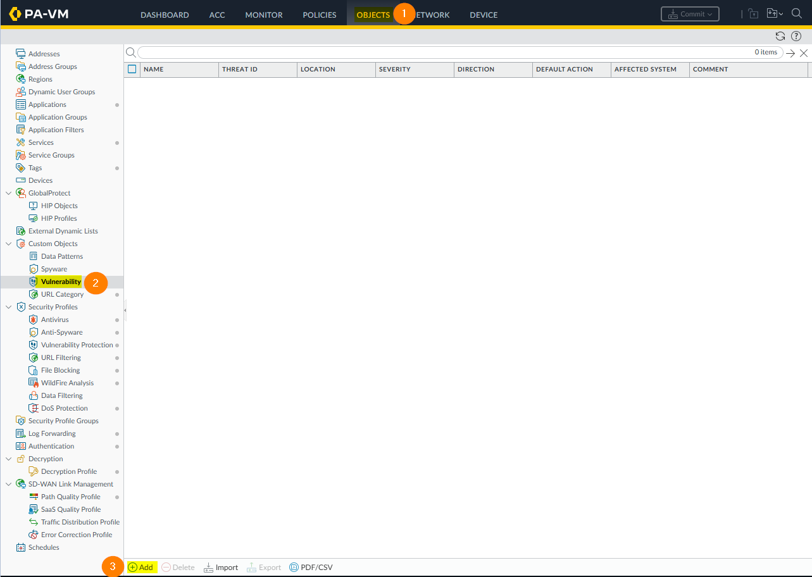The height and width of the screenshot is (577, 812).
Task: Click the Data Patterns icon
Action: (34, 256)
